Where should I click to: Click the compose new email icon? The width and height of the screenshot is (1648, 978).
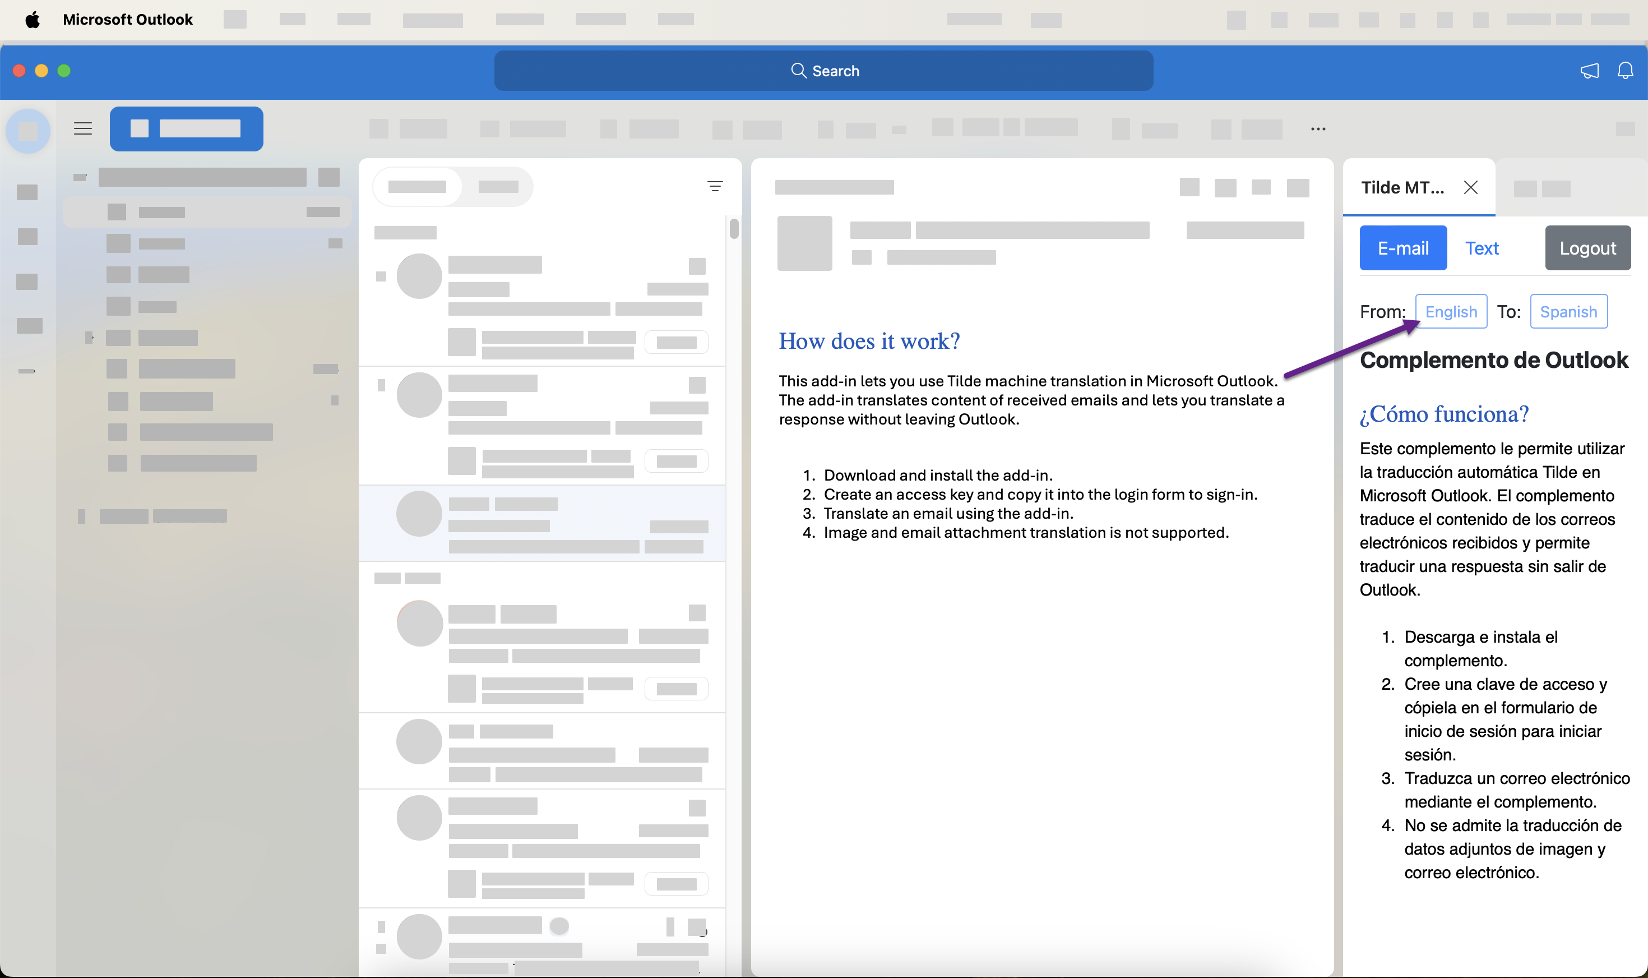tap(186, 128)
